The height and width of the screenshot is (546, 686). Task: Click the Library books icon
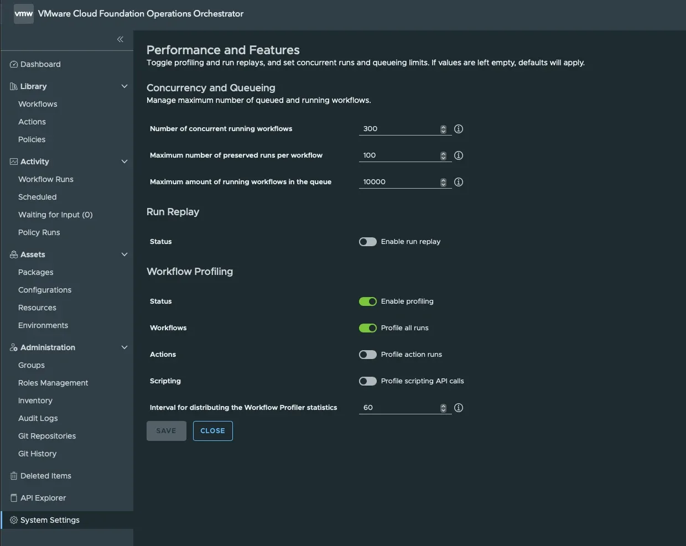click(x=14, y=86)
